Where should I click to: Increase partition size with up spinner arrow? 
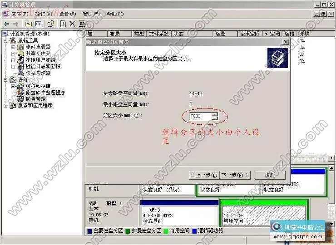point(215,114)
